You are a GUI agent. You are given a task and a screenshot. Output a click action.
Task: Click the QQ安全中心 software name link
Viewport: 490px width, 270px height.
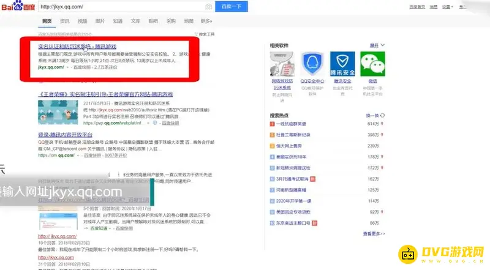tap(312, 81)
